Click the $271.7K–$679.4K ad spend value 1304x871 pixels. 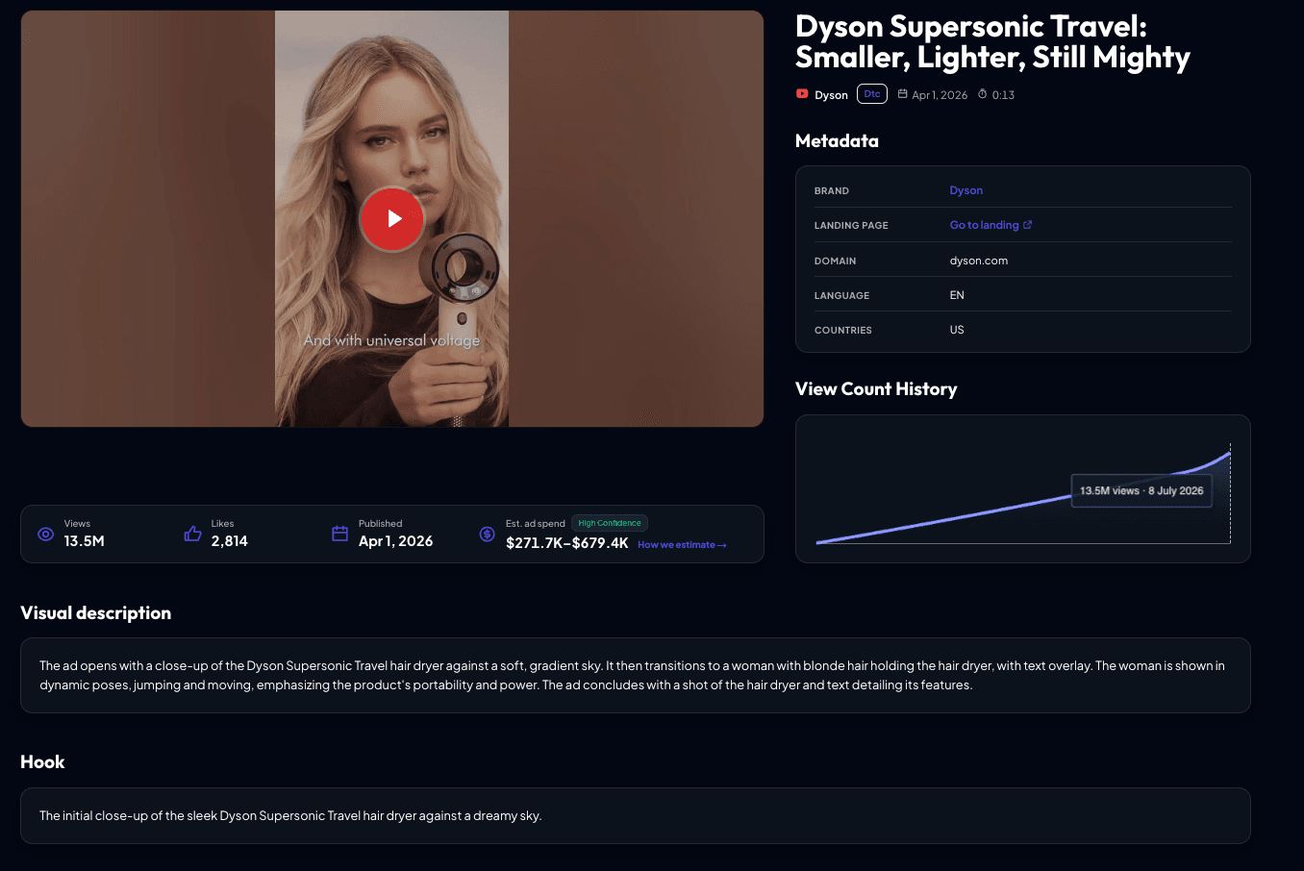pos(567,543)
